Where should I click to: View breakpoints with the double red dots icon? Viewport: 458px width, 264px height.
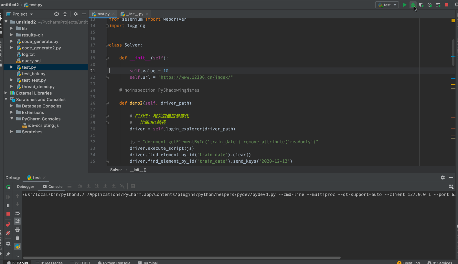point(8,224)
